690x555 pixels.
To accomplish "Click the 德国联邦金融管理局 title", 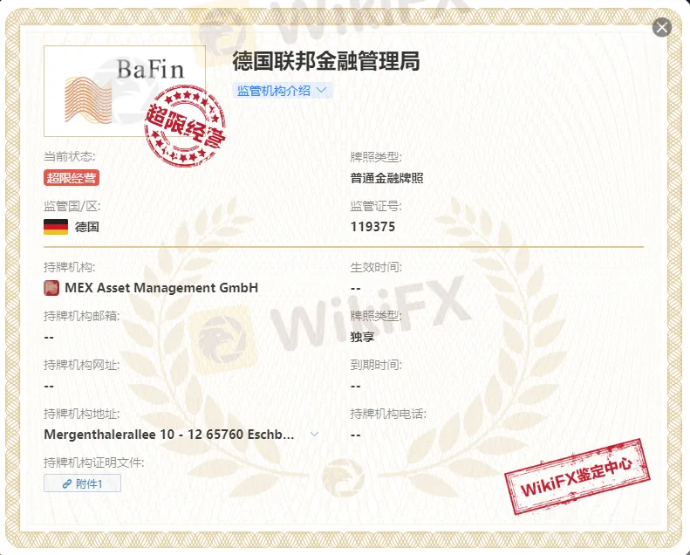I will 326,61.
